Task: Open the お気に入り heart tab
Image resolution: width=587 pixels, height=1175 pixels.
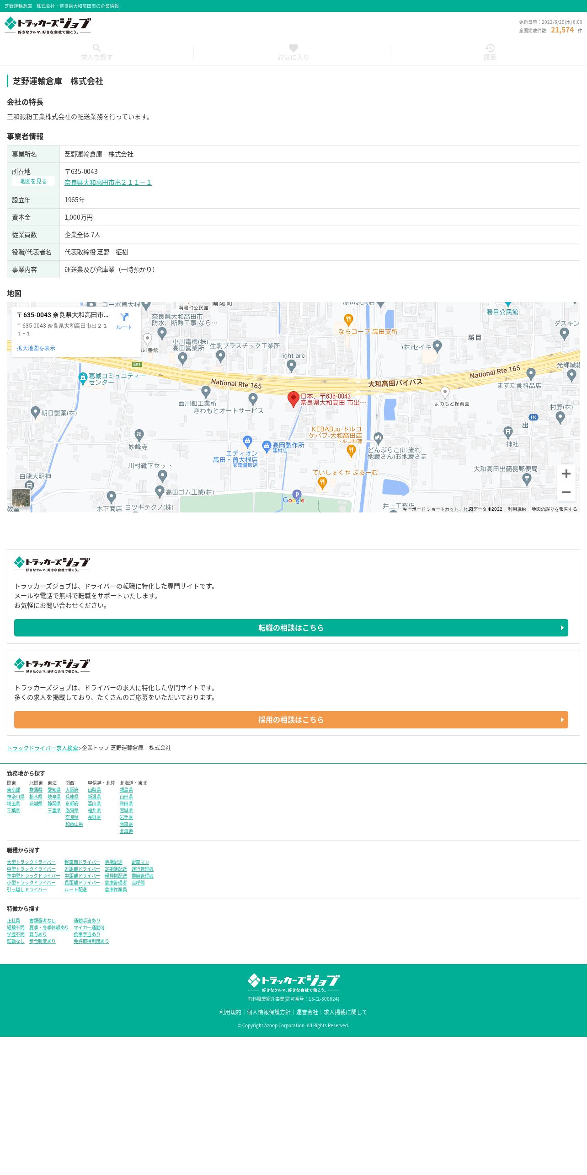Action: pyautogui.click(x=293, y=53)
